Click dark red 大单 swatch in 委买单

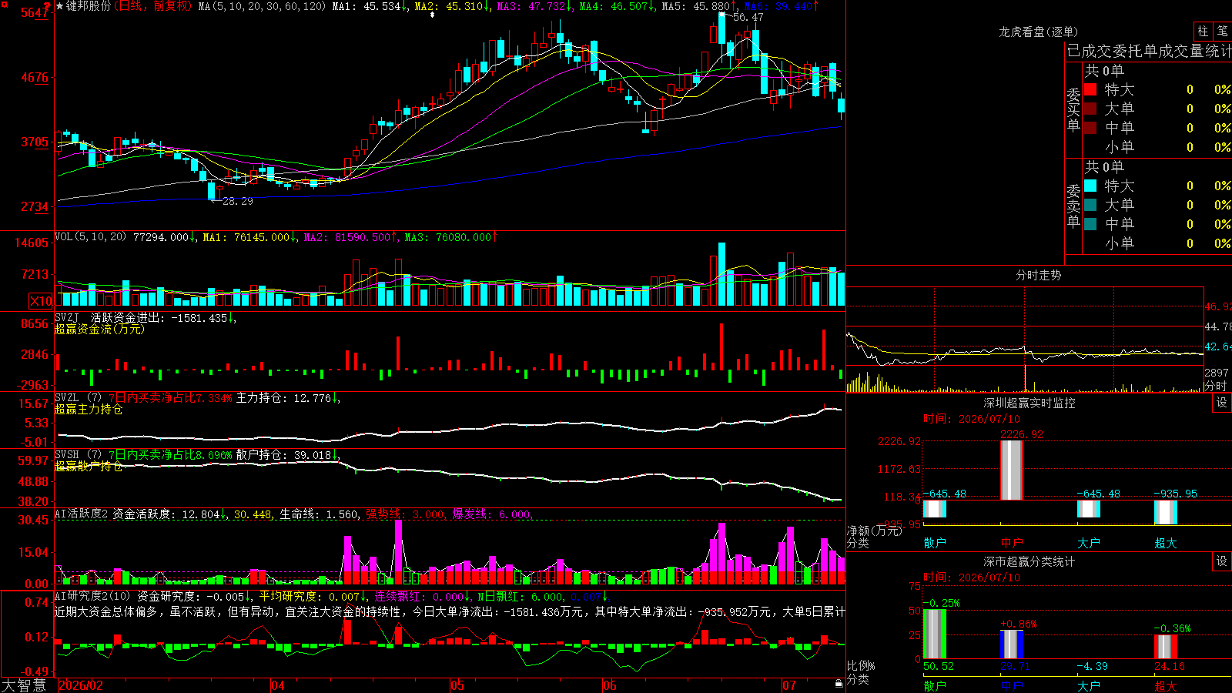(x=1090, y=109)
